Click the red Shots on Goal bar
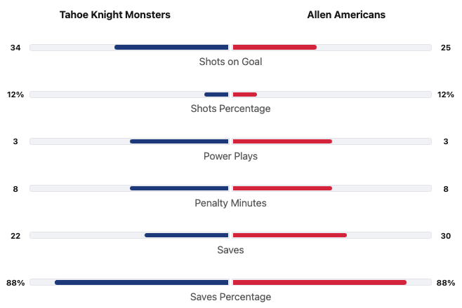The image size is (462, 308). (x=275, y=48)
